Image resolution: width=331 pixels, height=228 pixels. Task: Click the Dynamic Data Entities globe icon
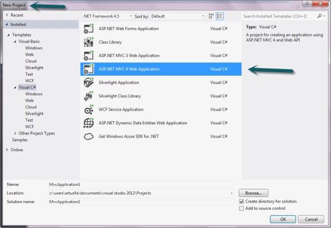pos(89,123)
